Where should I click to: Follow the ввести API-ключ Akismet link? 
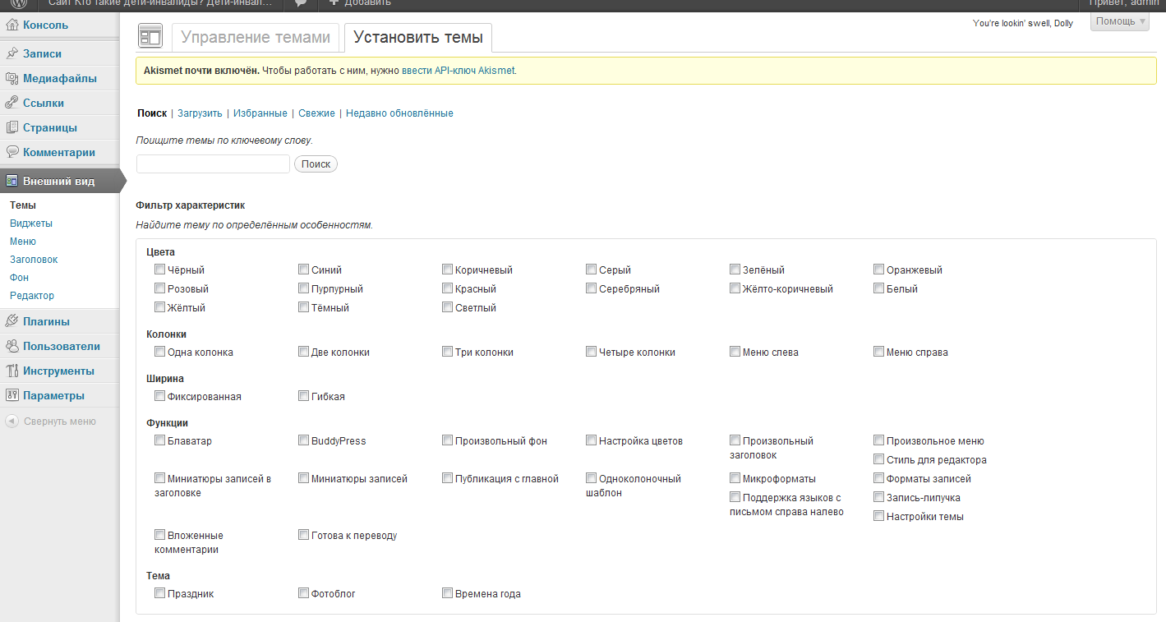[458, 71]
